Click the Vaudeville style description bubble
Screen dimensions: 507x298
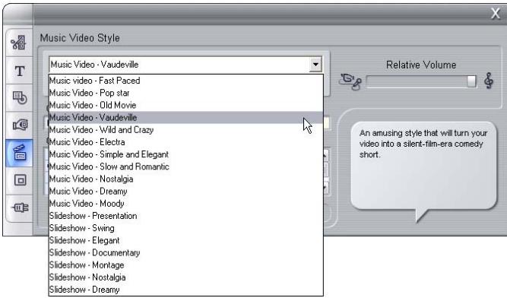pyautogui.click(x=423, y=166)
